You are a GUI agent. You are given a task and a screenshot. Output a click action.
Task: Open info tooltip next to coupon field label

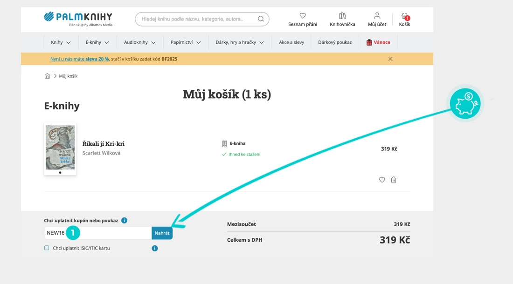(x=124, y=220)
